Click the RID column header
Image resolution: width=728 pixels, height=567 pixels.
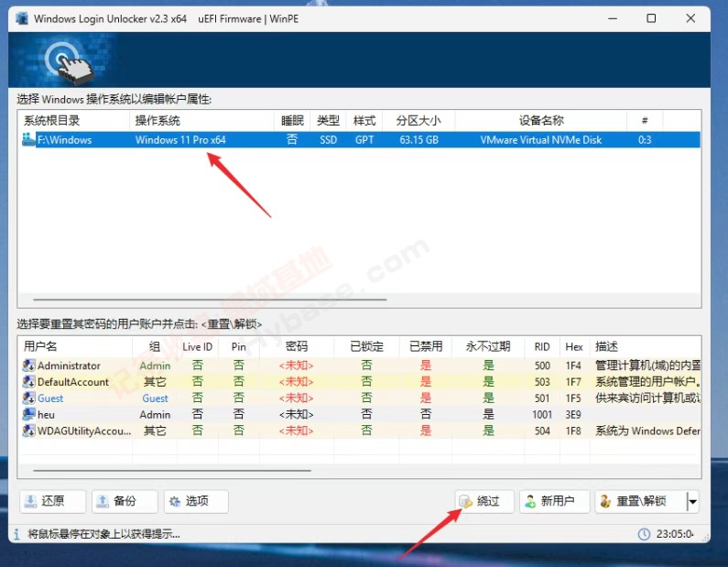pos(542,347)
